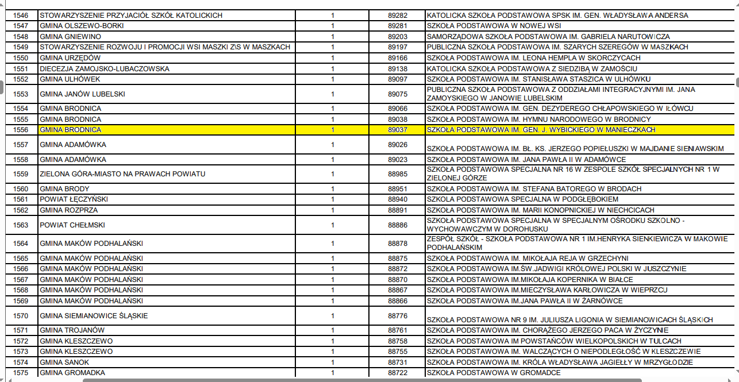Click the GMINA BRODY cell
Screen dimensions: 739x382
click(167, 189)
